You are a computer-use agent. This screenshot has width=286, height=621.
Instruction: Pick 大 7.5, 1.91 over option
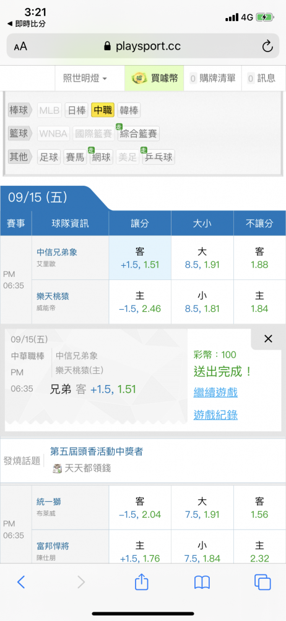click(202, 508)
